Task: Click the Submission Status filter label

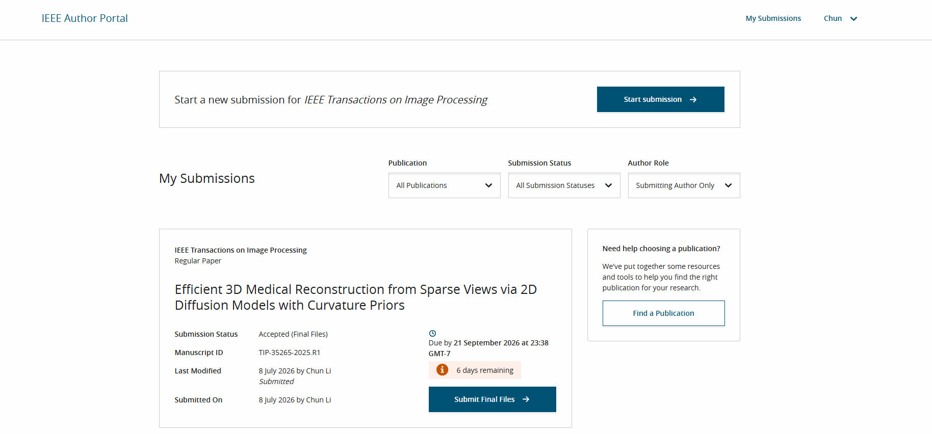Action: tap(539, 163)
